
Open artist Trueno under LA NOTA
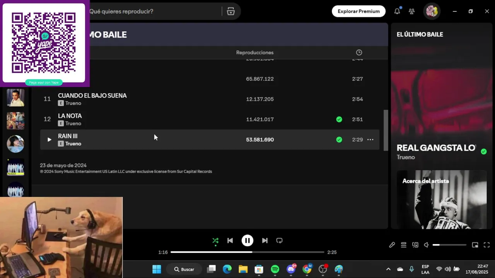tap(73, 124)
